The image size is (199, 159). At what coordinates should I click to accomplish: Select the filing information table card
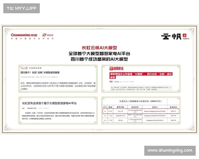click(x=141, y=110)
